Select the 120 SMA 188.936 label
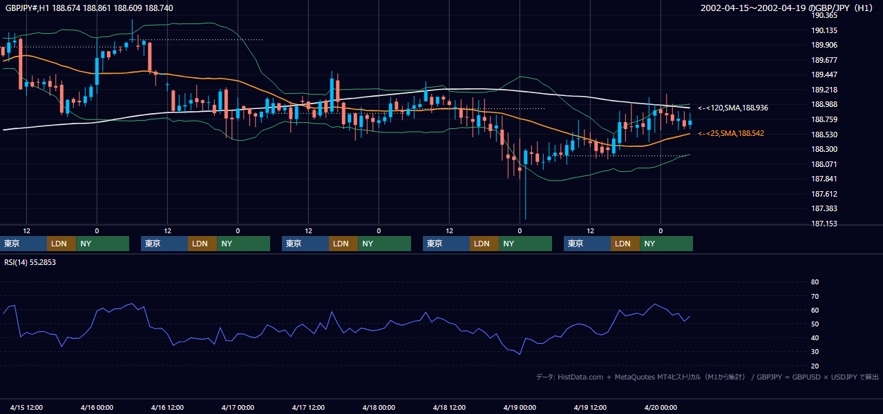Screen dimensions: 883x414 pos(733,108)
